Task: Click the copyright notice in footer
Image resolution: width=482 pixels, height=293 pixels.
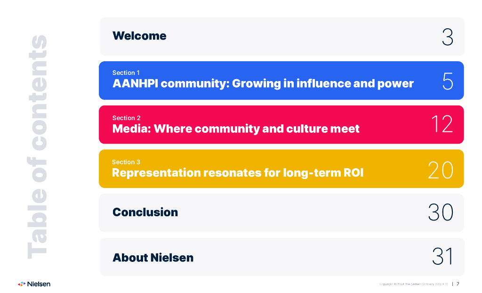Action: [413, 284]
